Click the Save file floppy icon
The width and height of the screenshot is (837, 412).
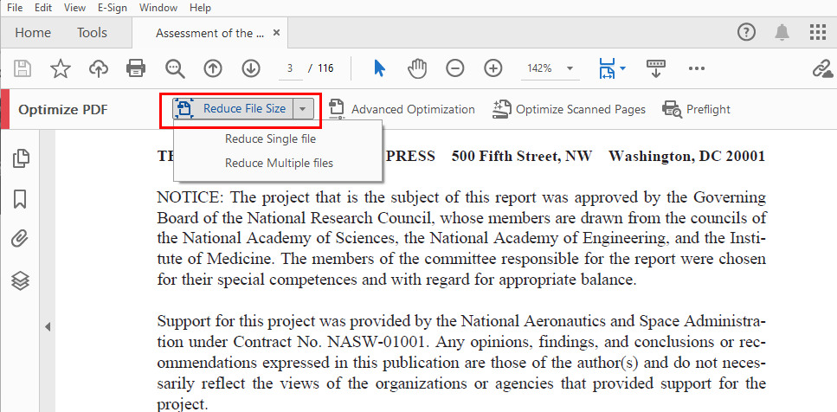coord(22,68)
